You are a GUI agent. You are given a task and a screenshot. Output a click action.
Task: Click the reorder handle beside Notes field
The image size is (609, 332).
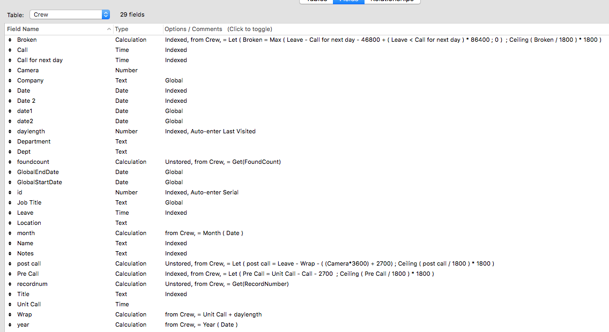[10, 253]
